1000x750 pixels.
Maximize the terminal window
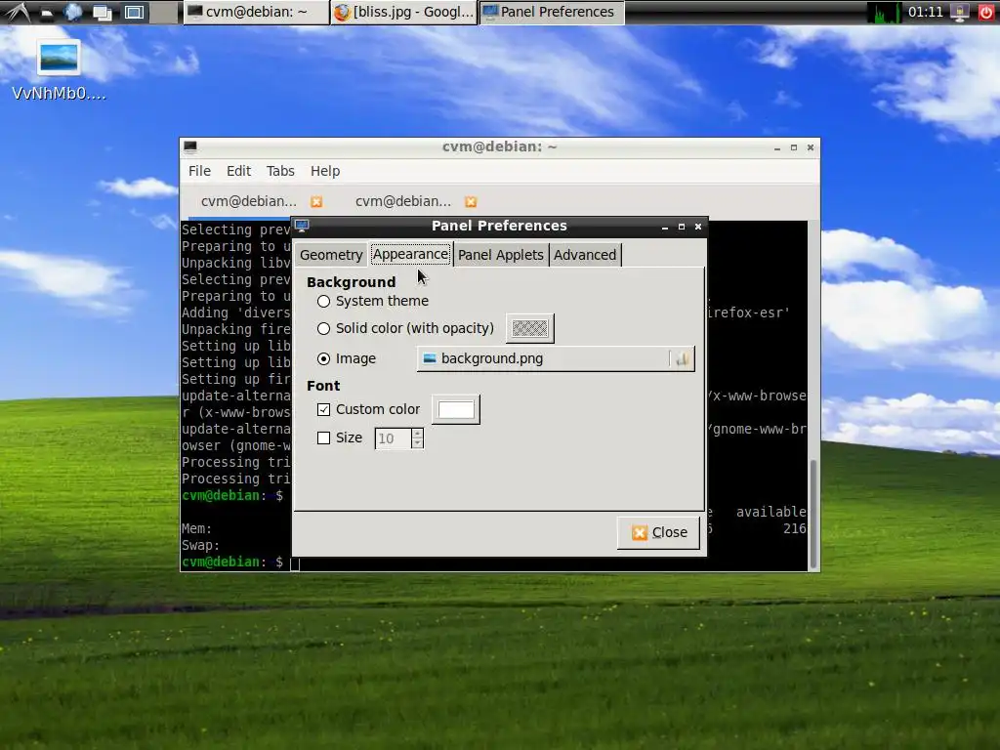click(x=794, y=147)
